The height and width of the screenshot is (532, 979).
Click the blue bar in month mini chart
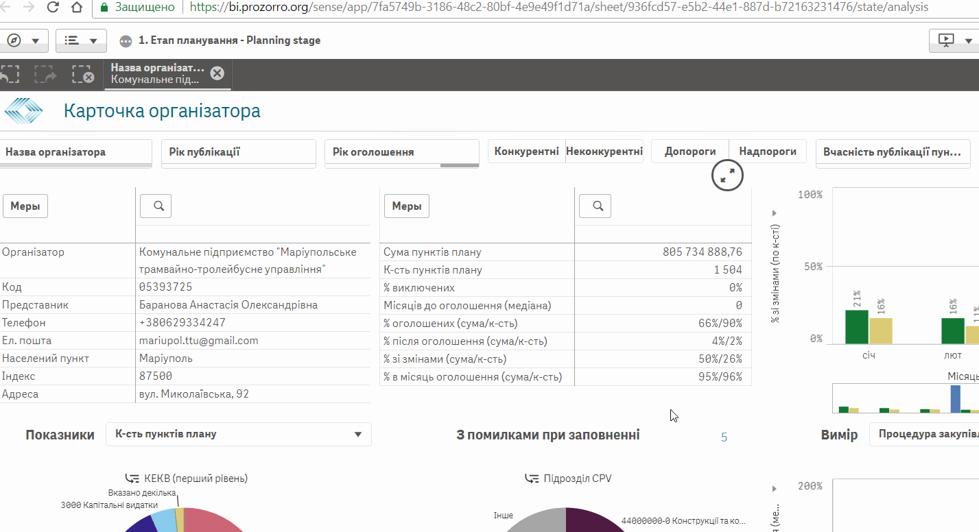tap(955, 398)
